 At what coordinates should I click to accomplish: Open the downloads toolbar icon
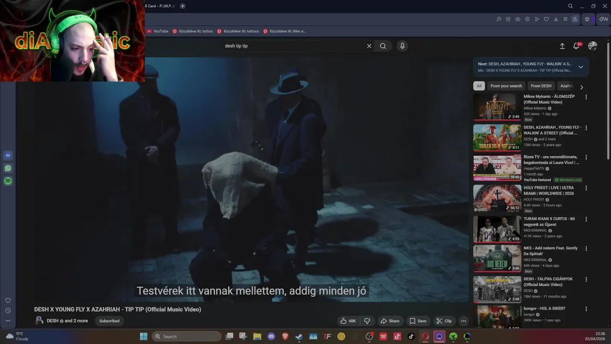tap(556, 19)
